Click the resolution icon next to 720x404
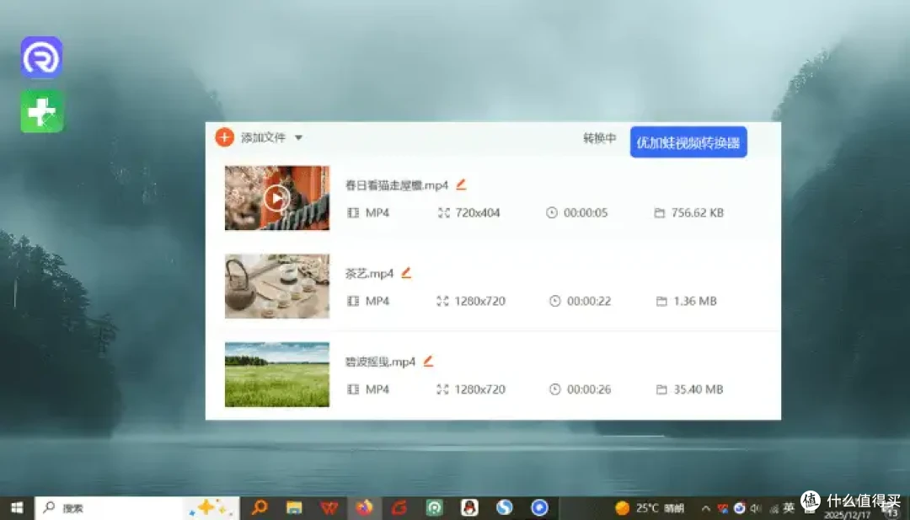This screenshot has height=520, width=910. pos(444,213)
